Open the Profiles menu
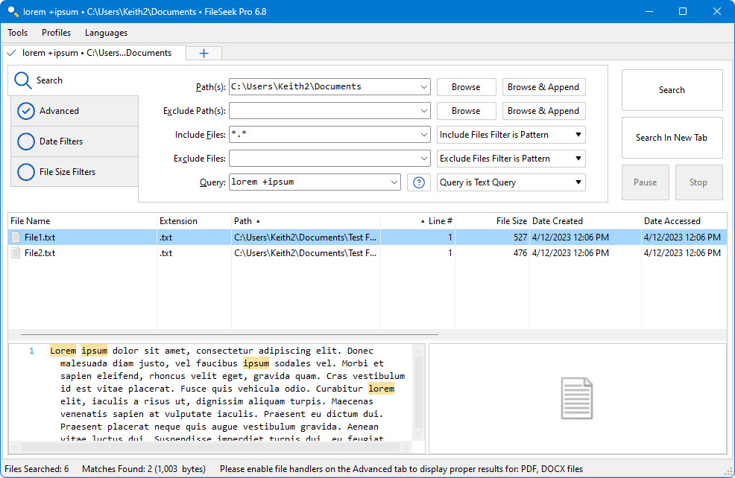735x478 pixels. click(x=57, y=33)
